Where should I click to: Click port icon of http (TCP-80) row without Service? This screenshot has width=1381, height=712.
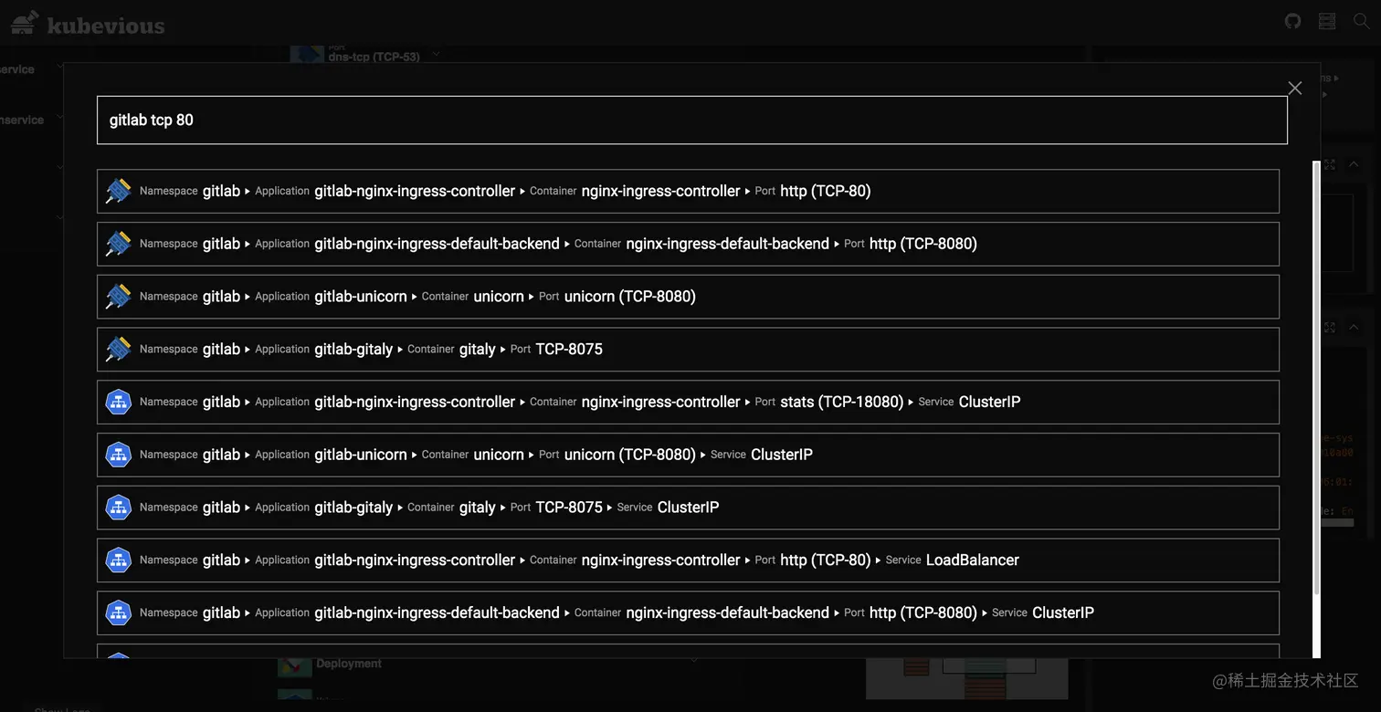[119, 191]
